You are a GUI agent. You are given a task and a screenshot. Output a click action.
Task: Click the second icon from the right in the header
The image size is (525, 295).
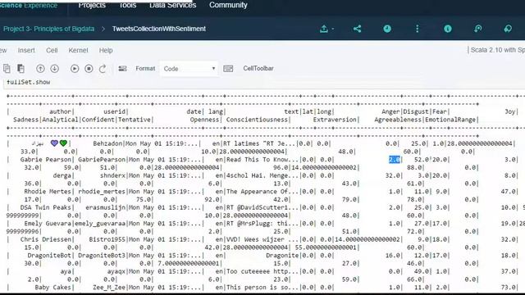477,29
